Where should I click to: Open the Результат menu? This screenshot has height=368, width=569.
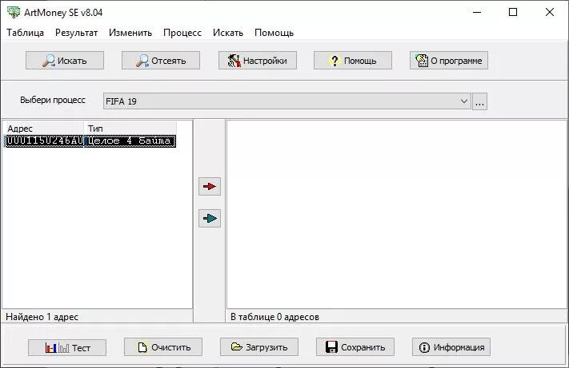click(x=76, y=33)
